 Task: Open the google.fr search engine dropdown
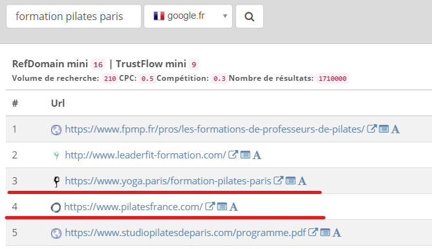click(x=188, y=16)
